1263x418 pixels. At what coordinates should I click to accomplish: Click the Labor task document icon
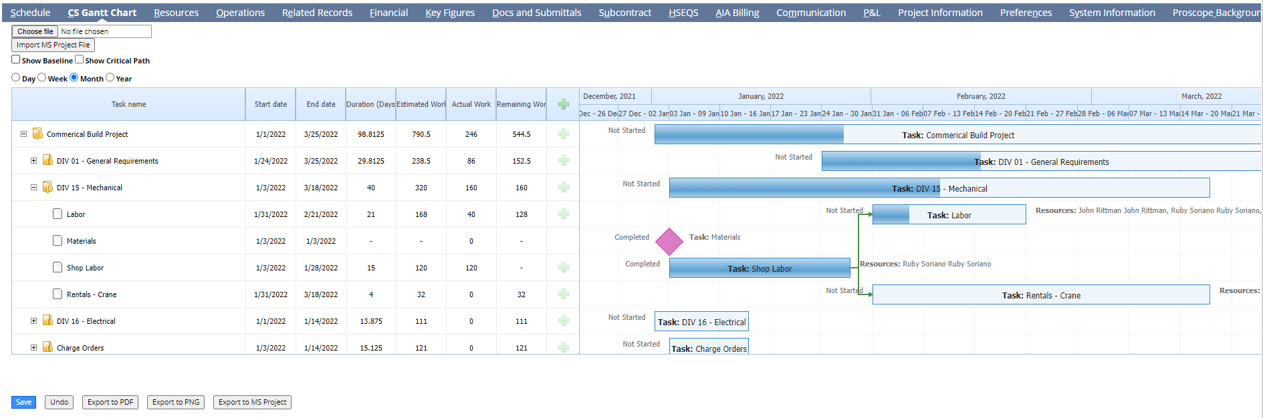click(58, 214)
